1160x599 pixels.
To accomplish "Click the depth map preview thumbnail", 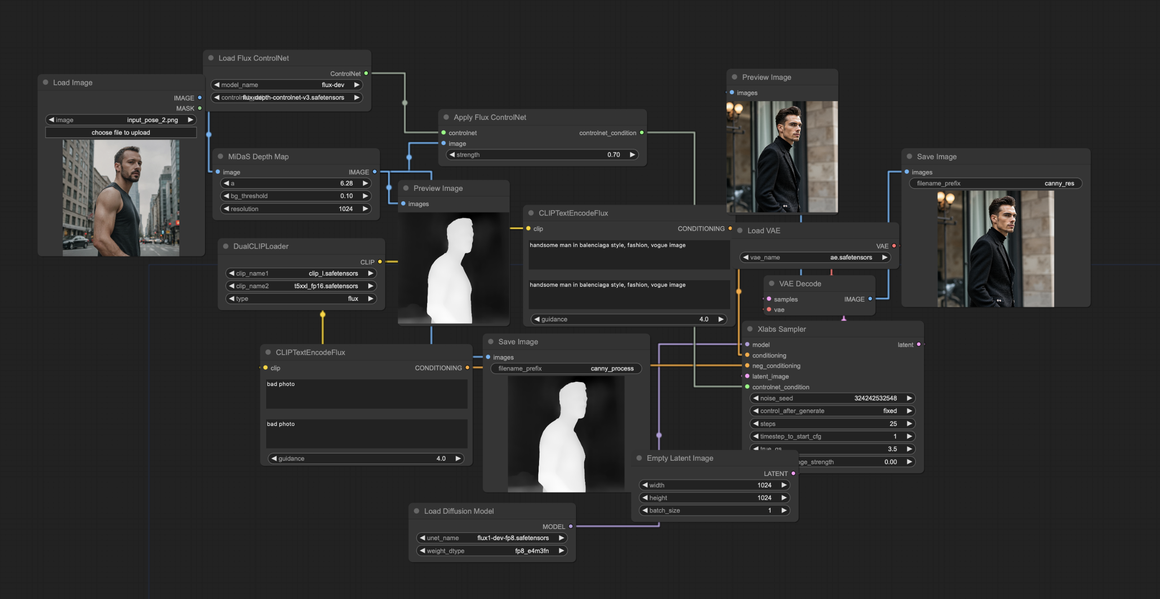I will coord(454,269).
